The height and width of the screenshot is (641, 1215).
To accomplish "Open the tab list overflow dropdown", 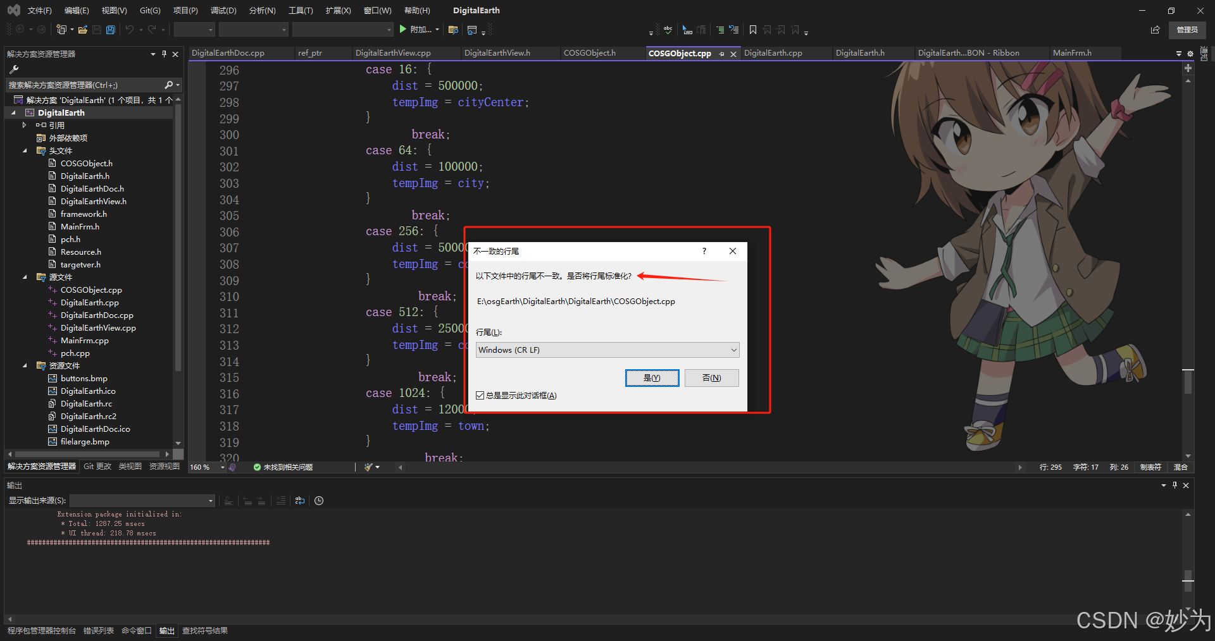I will pos(1179,54).
